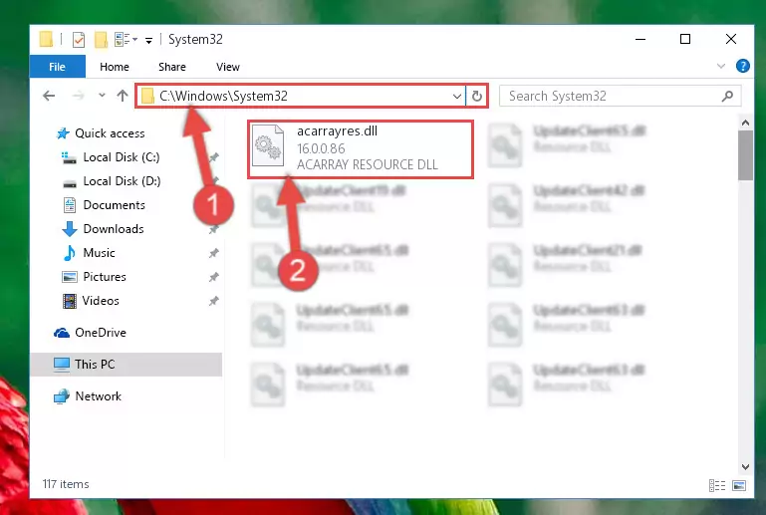Maximize the System32 window
The image size is (766, 515).
click(685, 39)
